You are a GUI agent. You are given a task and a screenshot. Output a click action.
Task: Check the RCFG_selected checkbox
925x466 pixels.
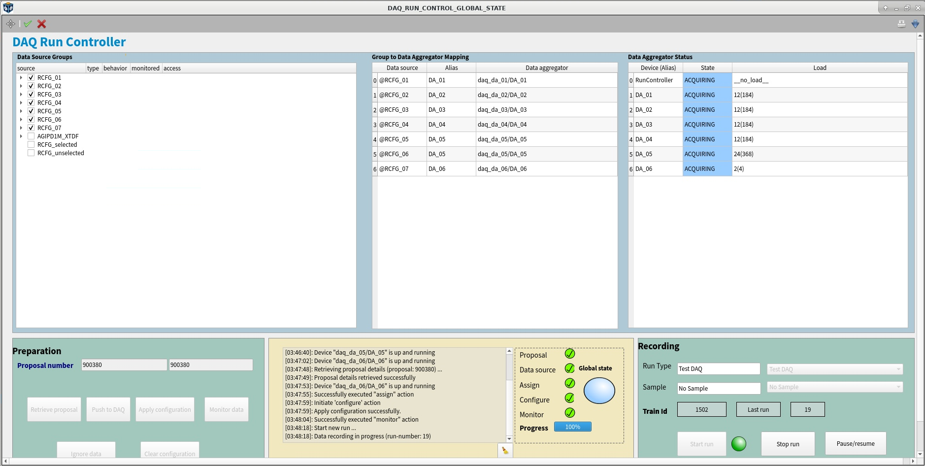point(31,144)
